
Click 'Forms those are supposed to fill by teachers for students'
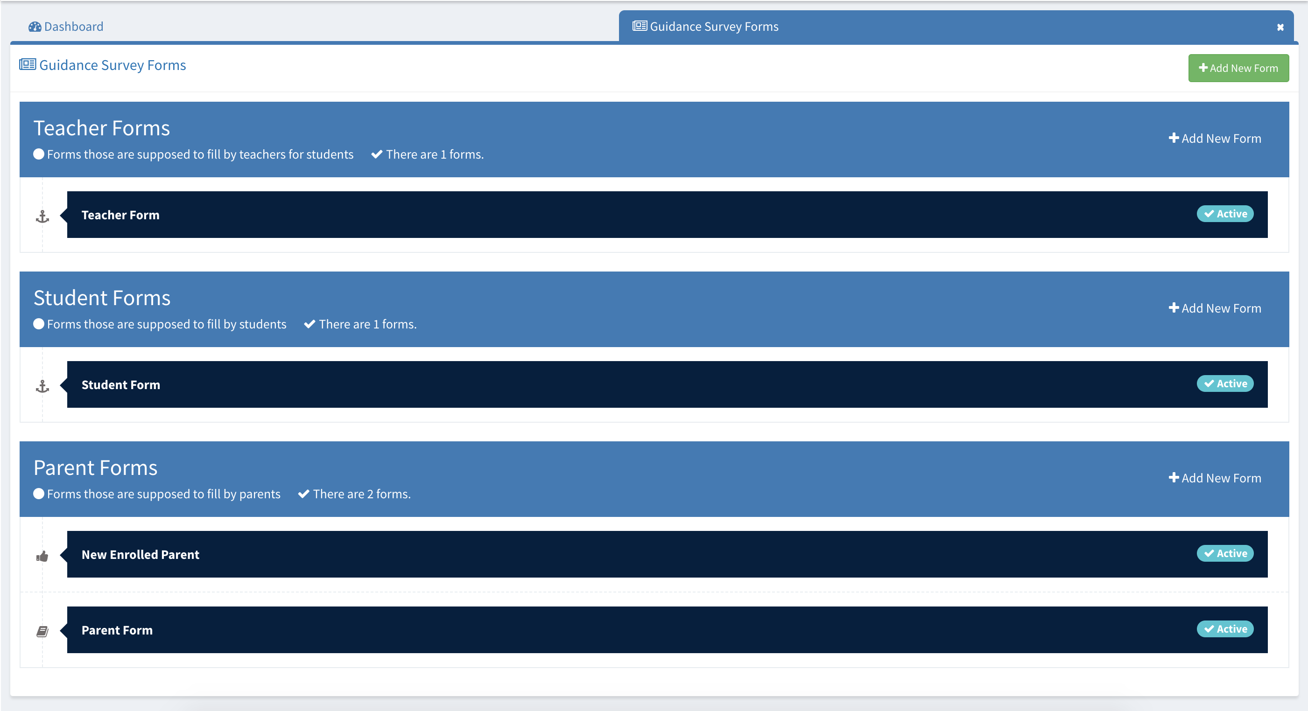pyautogui.click(x=200, y=154)
